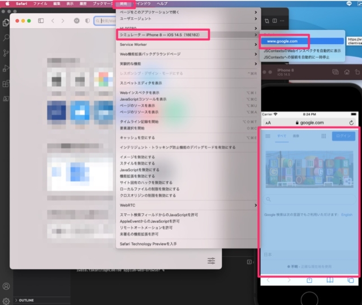This screenshot has height=305, width=362.
Task: Tap the AA reader button in iPhone Safari
Action: click(x=268, y=123)
